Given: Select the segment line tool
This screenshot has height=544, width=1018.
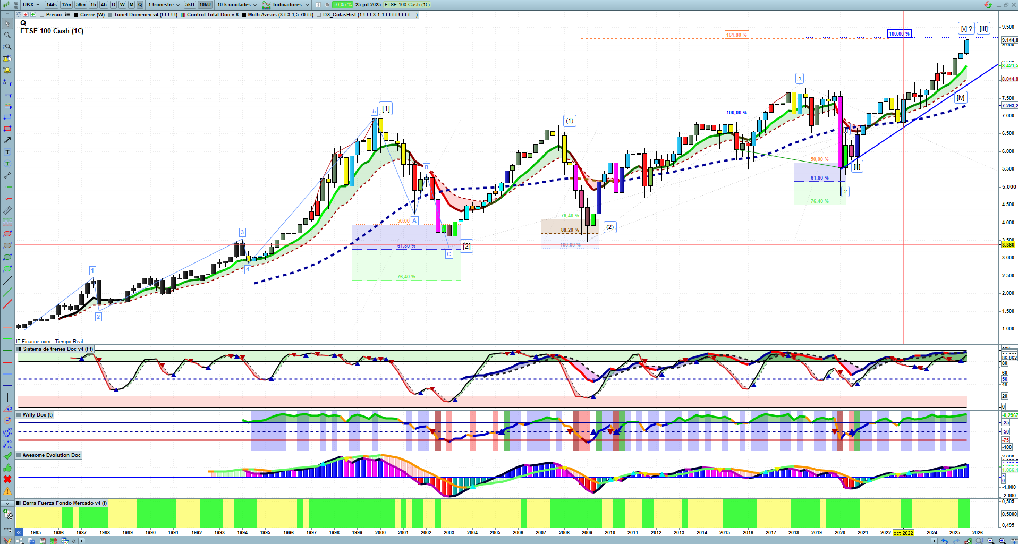Looking at the screenshot, I should click(7, 175).
